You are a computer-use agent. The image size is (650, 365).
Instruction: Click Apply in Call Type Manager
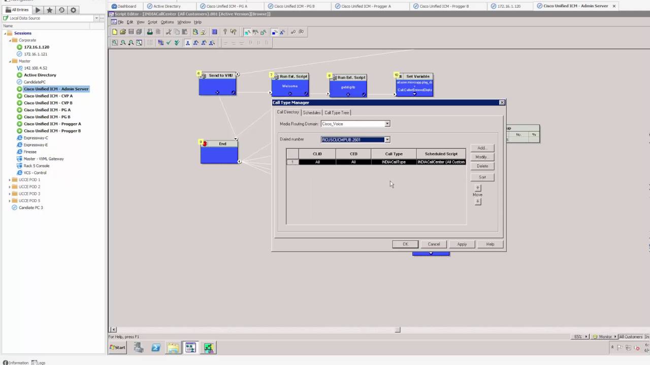462,244
